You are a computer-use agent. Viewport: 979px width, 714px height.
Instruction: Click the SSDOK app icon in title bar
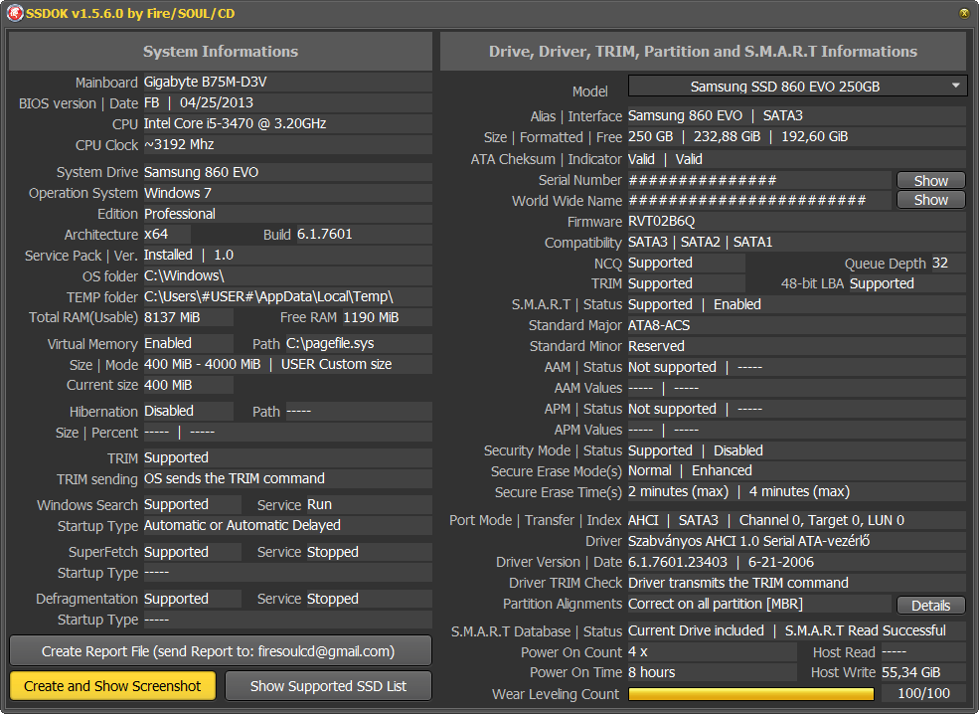pyautogui.click(x=14, y=13)
